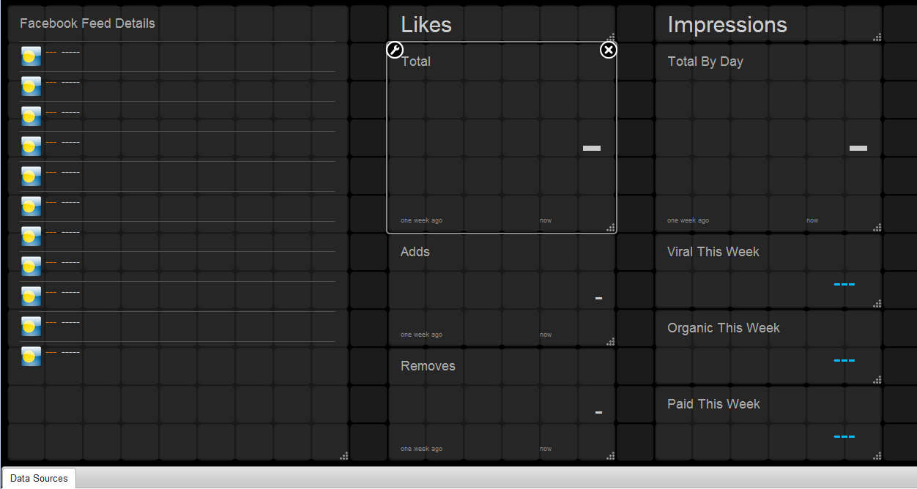Click resize handle of Viral This Week widget
The width and height of the screenshot is (917, 489).
pyautogui.click(x=877, y=303)
